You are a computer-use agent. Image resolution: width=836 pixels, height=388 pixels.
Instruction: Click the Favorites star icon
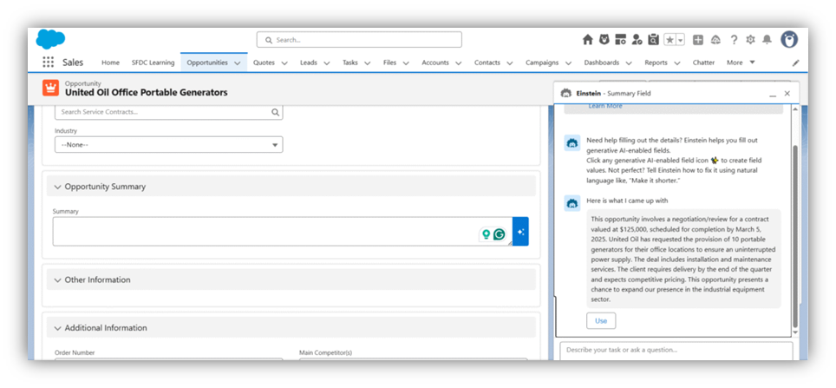pos(669,39)
